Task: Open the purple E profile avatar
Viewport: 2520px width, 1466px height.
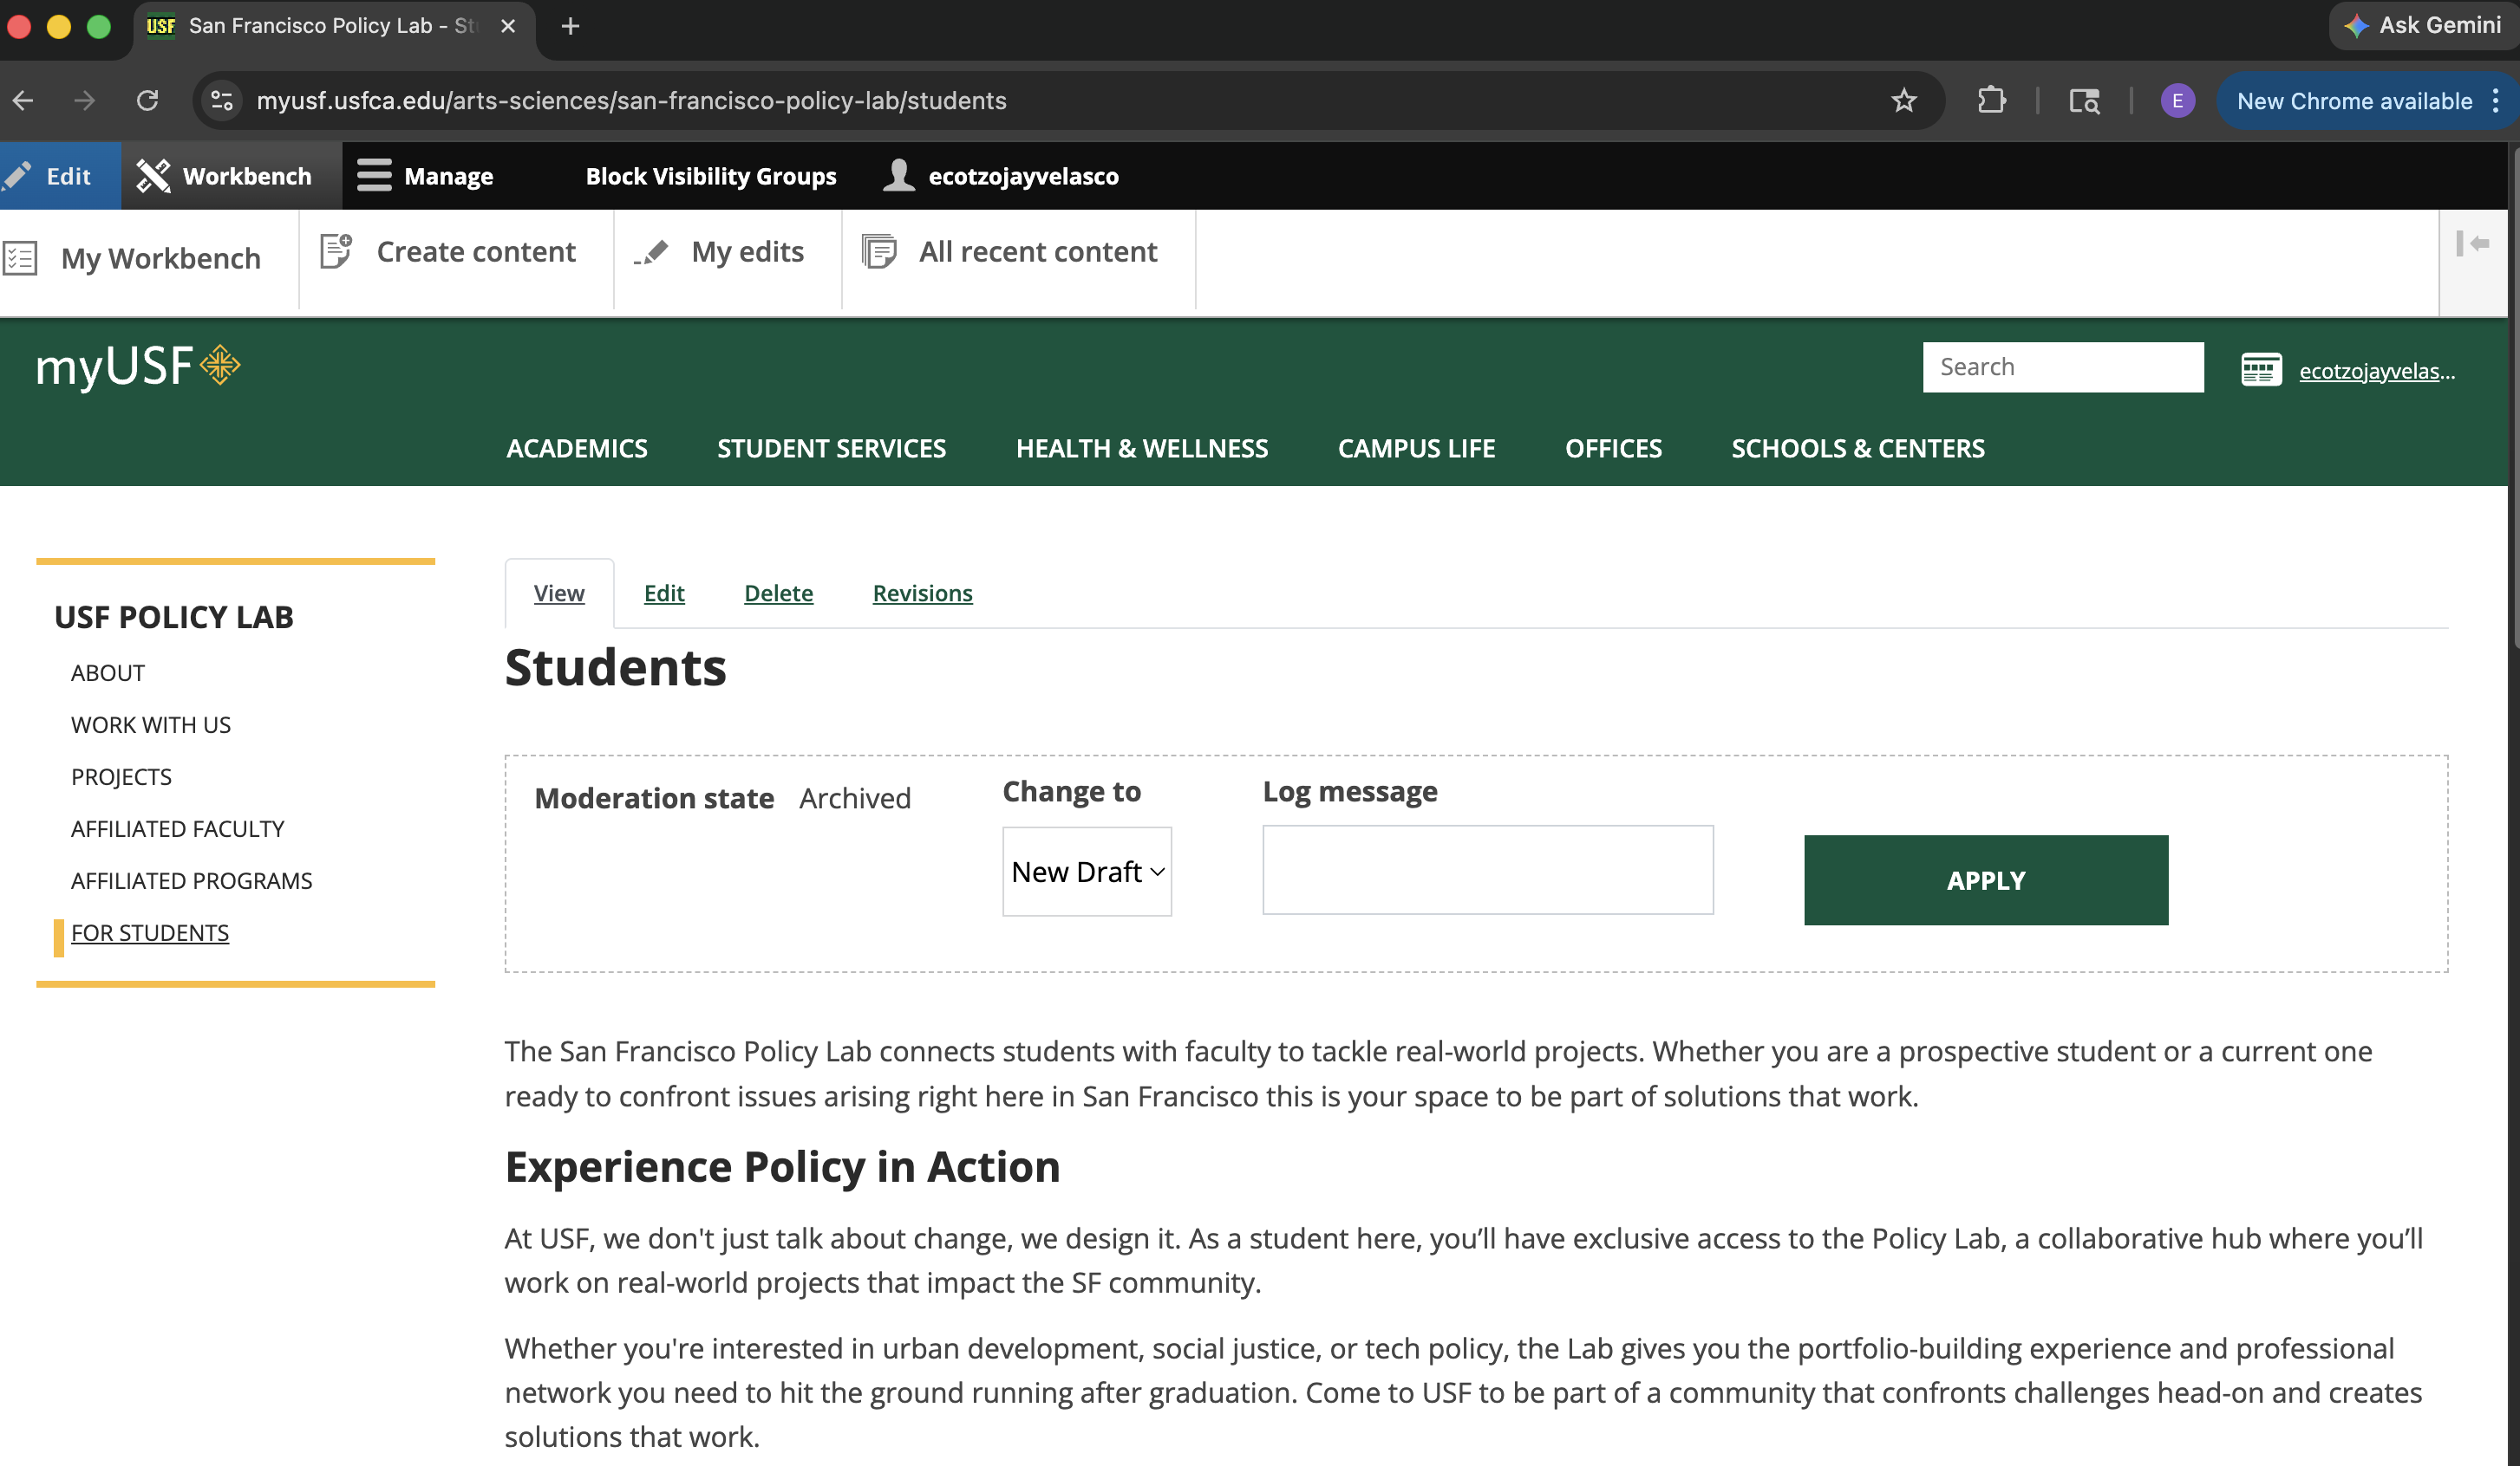Action: click(2177, 100)
